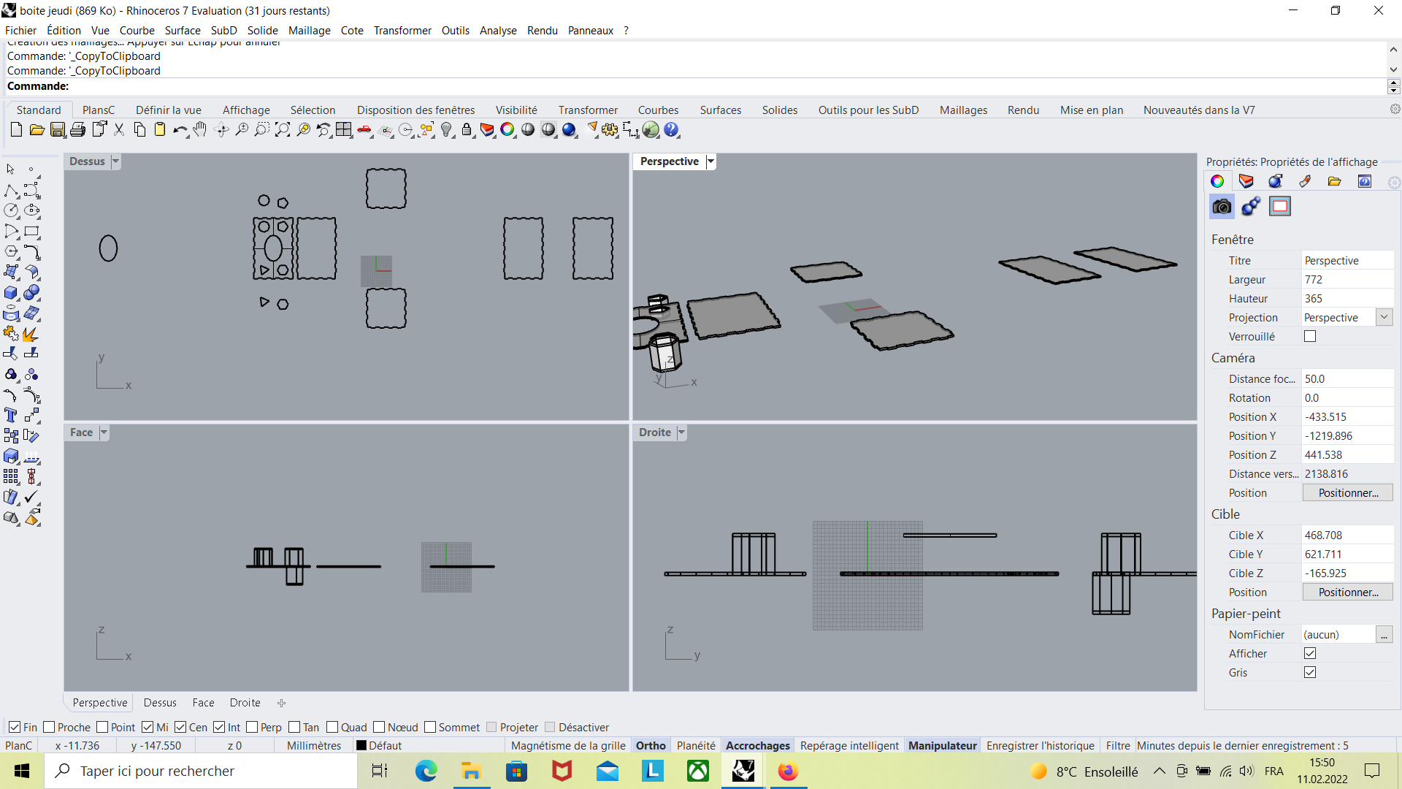Uncheck the Gris wallpaper checkbox
The image size is (1402, 789).
point(1310,672)
